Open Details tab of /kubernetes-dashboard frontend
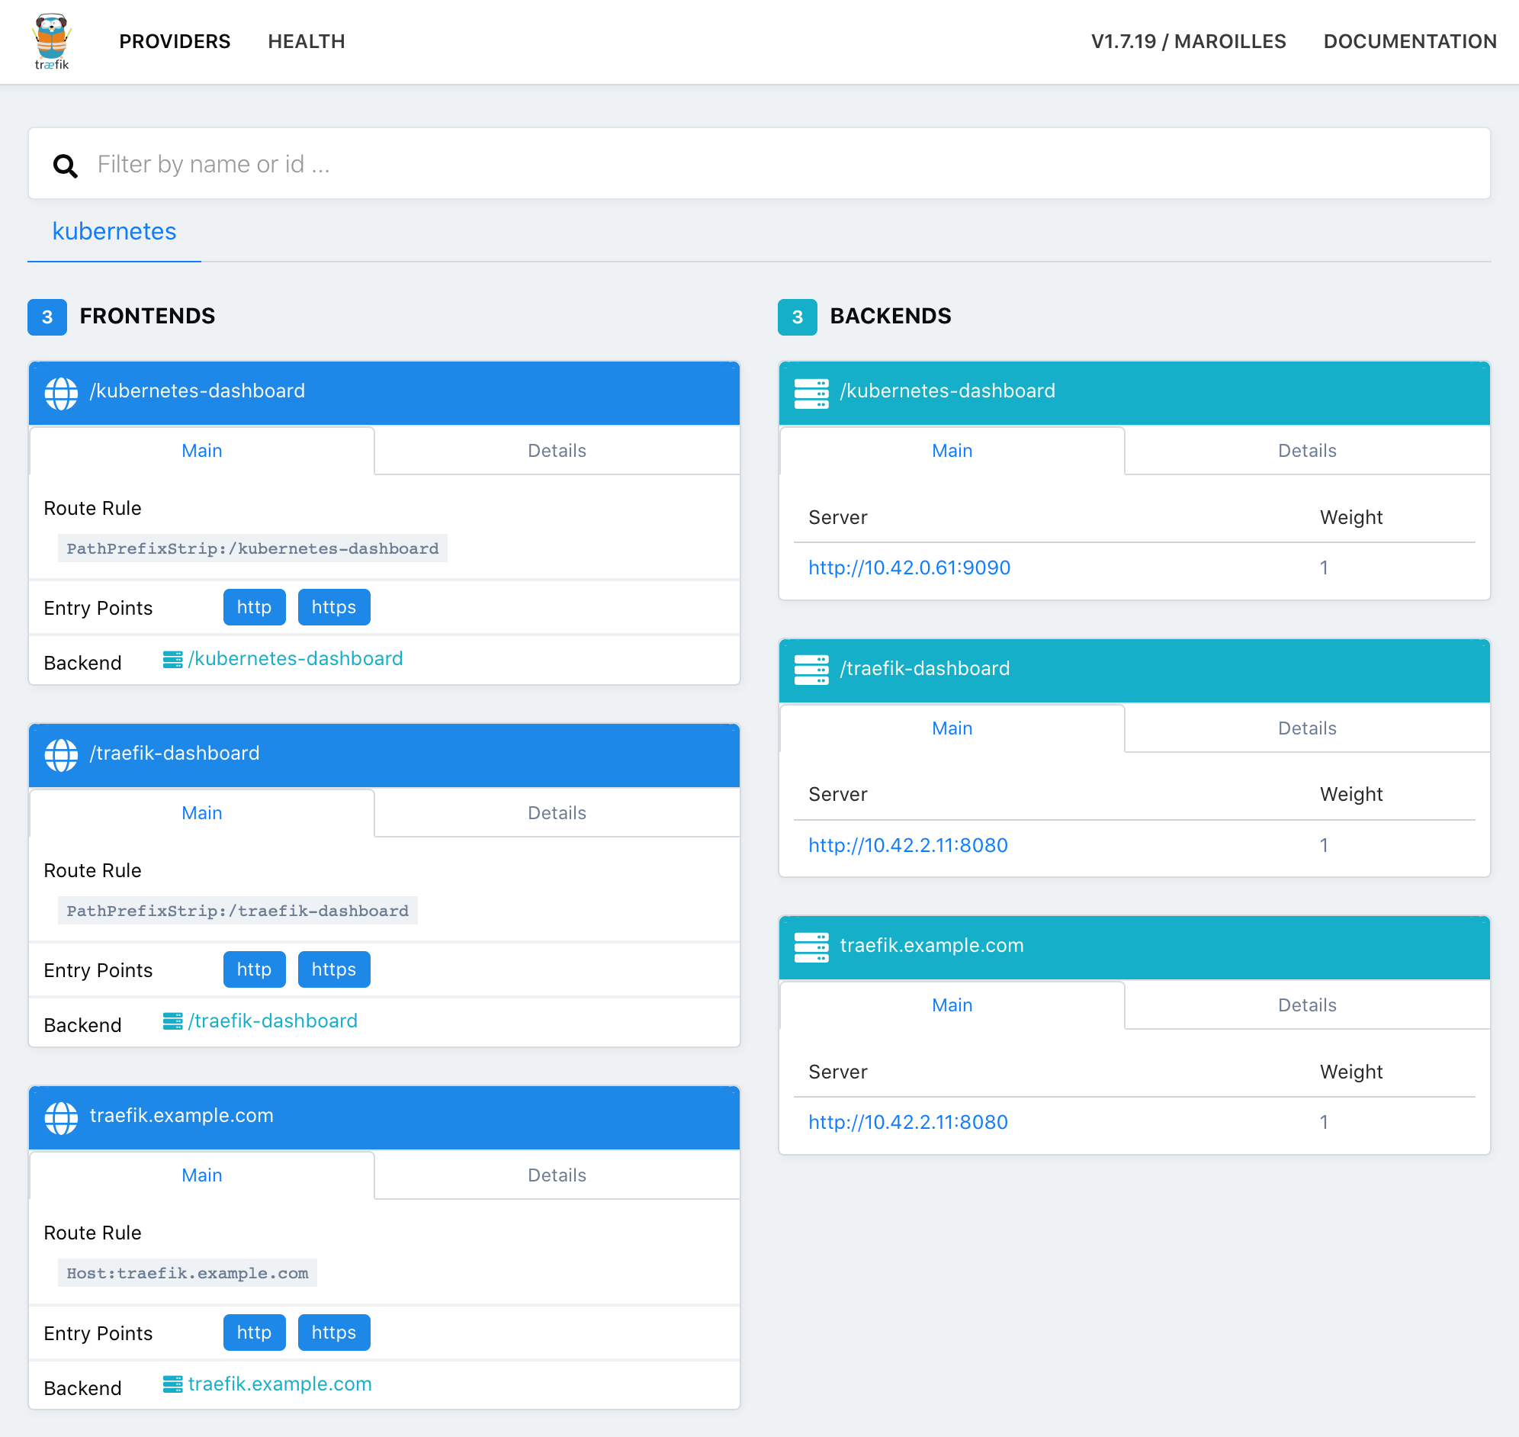Viewport: 1519px width, 1437px height. (x=557, y=451)
